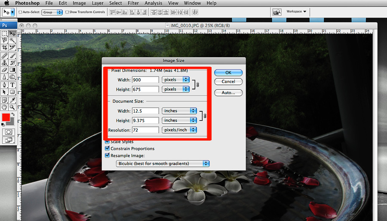Click the Resolution input field

tap(145, 130)
